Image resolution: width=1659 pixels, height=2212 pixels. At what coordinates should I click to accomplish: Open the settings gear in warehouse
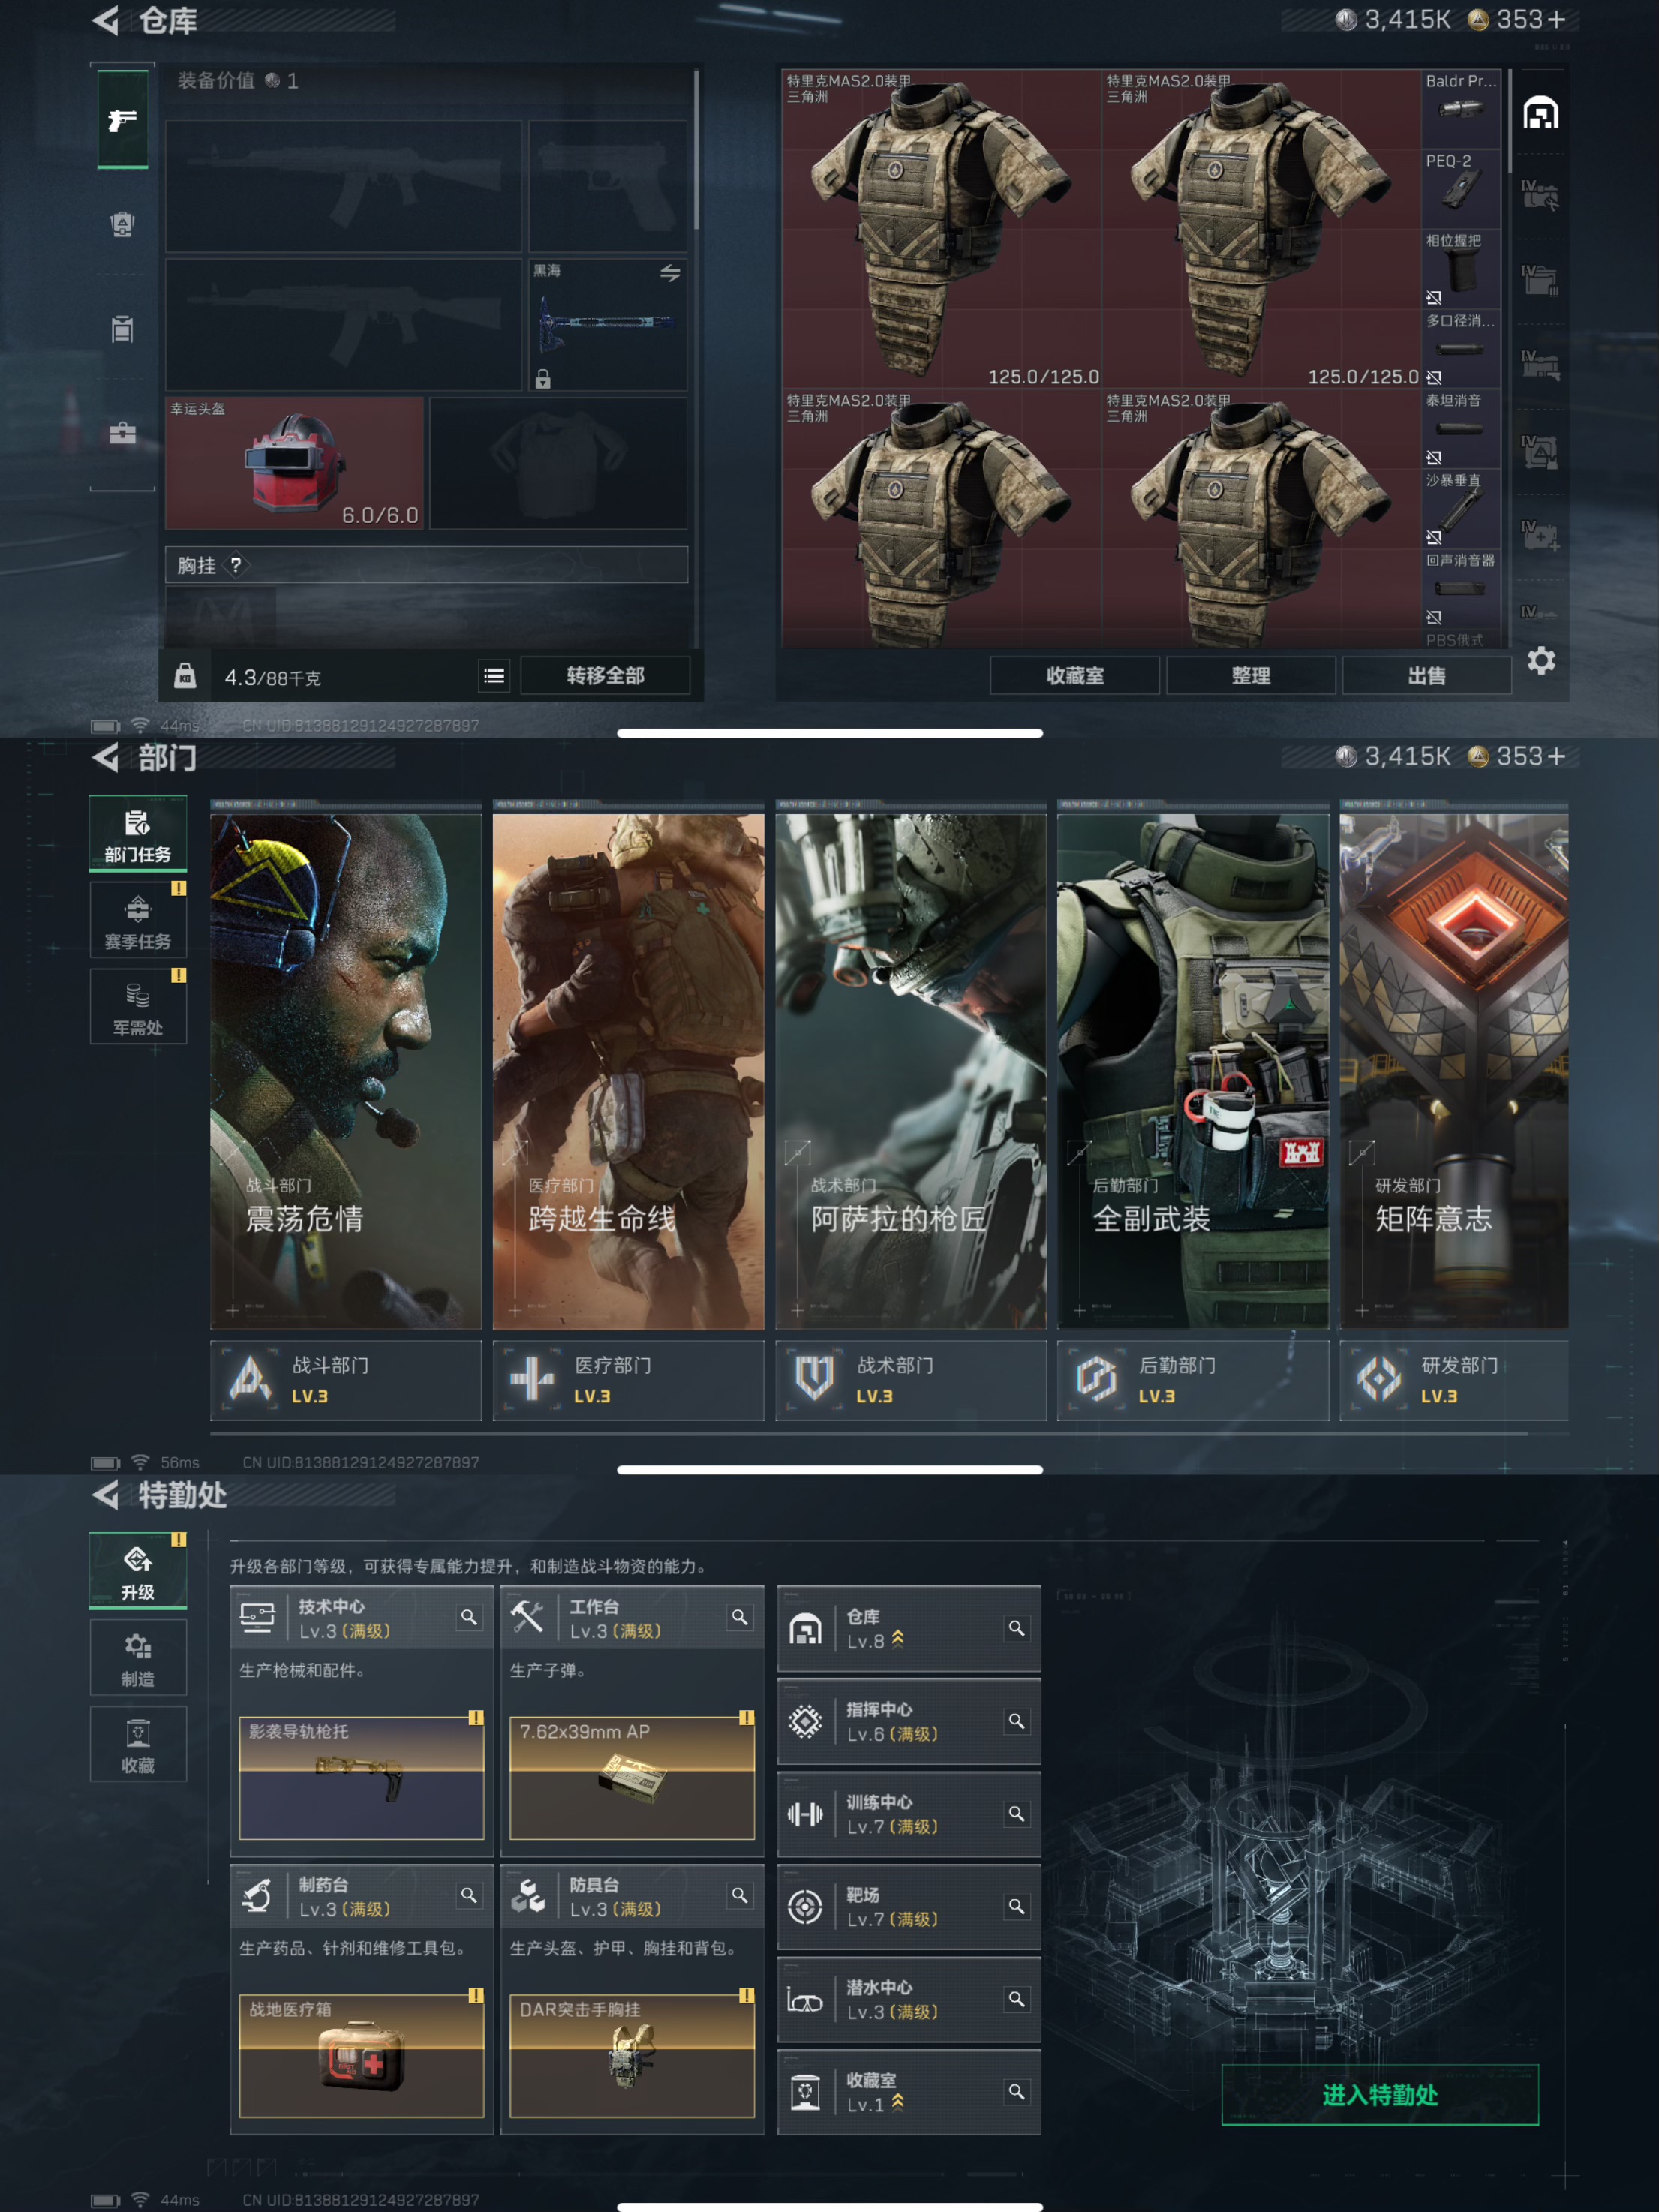[1540, 661]
